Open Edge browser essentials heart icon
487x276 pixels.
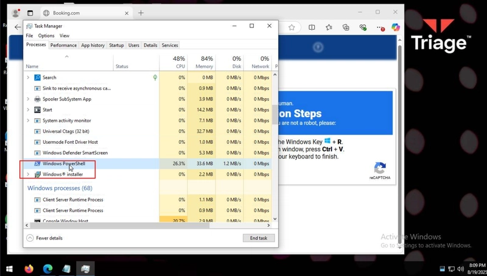pyautogui.click(x=363, y=27)
